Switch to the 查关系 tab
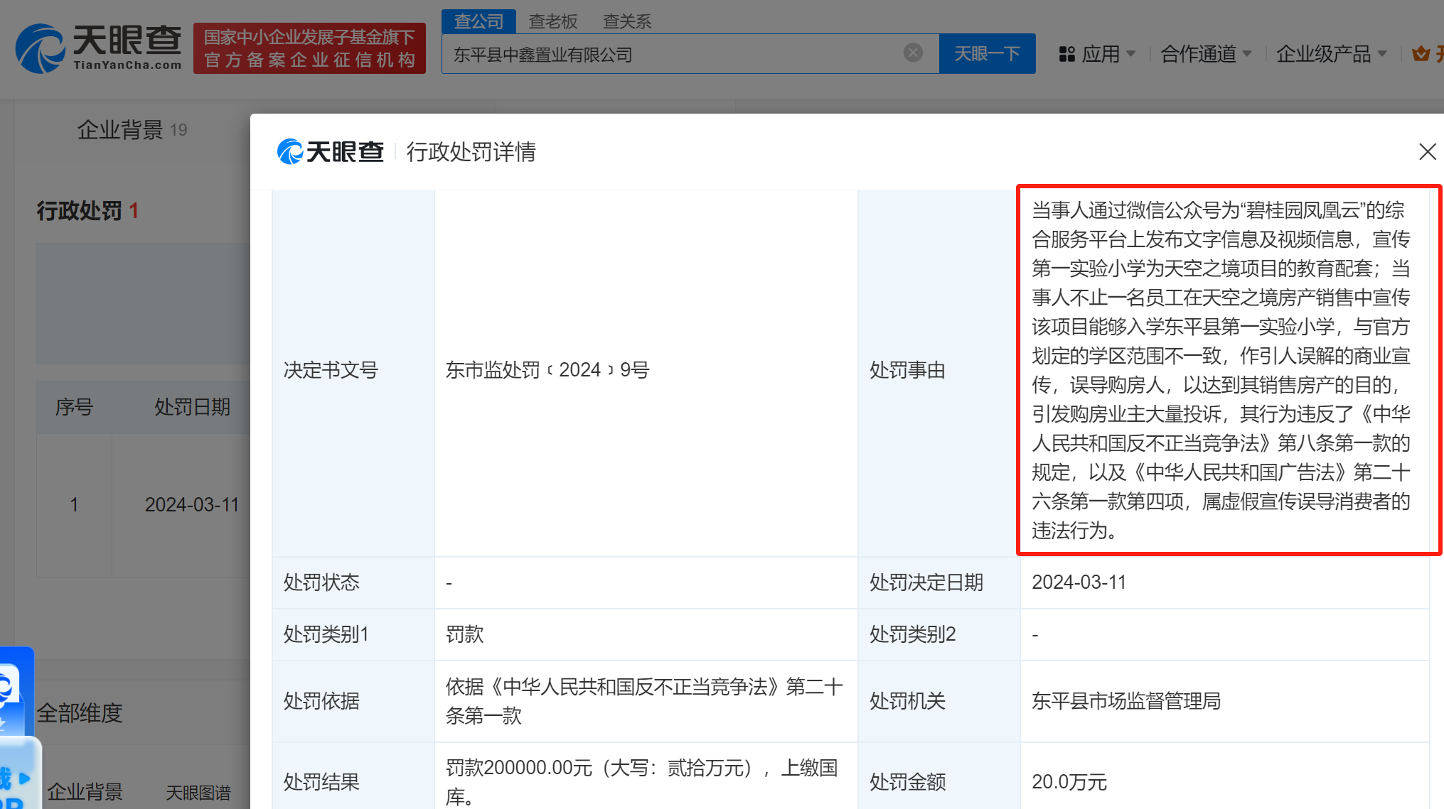The image size is (1444, 809). (626, 21)
